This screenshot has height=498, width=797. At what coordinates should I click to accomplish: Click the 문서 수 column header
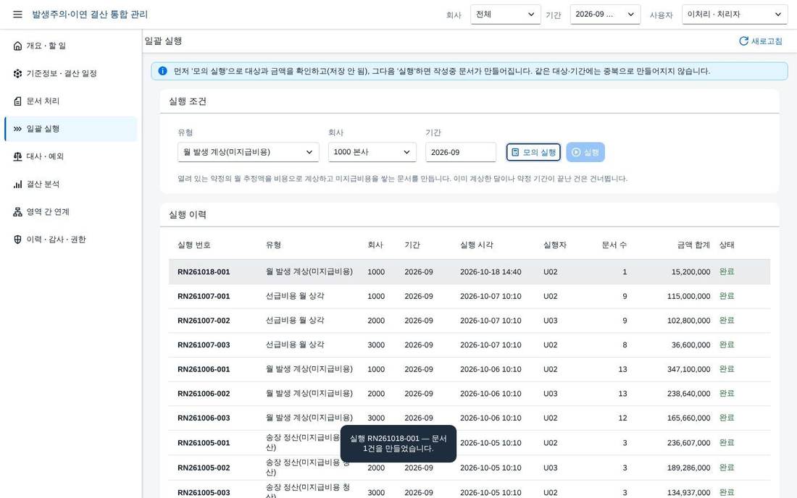pyautogui.click(x=614, y=245)
